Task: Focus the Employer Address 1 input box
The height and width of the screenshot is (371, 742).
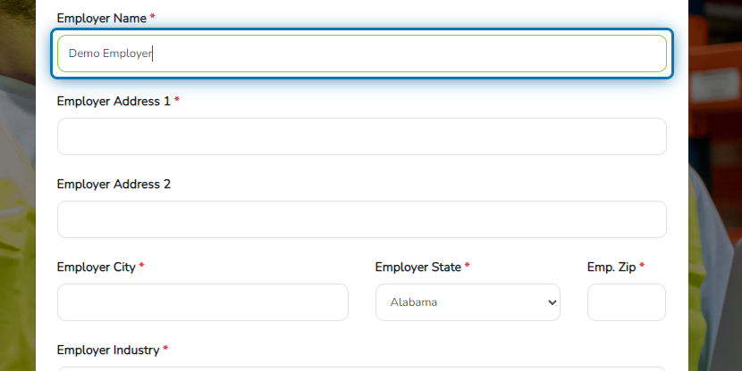Action: [x=361, y=136]
